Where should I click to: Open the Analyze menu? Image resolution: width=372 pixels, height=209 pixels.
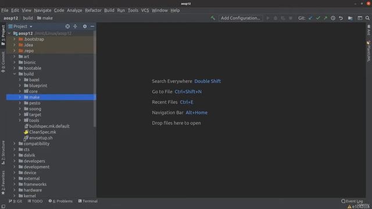pos(74,10)
